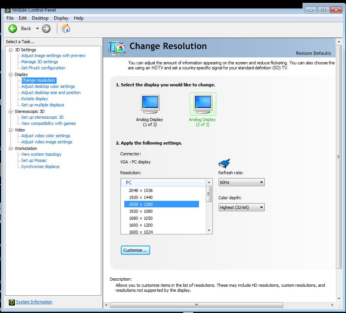
Task: Click the Change Resolution header icon
Action: tap(117, 48)
